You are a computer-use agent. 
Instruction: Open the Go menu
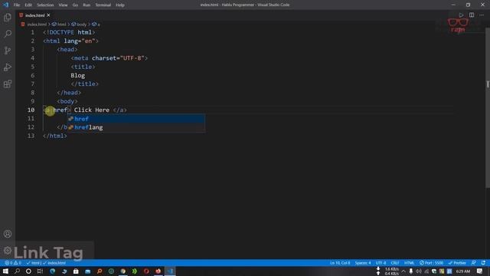75,5
